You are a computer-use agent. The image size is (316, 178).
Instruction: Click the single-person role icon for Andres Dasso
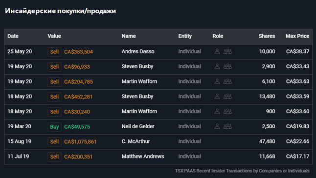pyautogui.click(x=217, y=51)
